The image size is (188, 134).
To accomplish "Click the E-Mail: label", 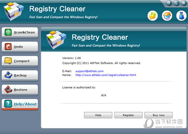I will coord(67,71).
